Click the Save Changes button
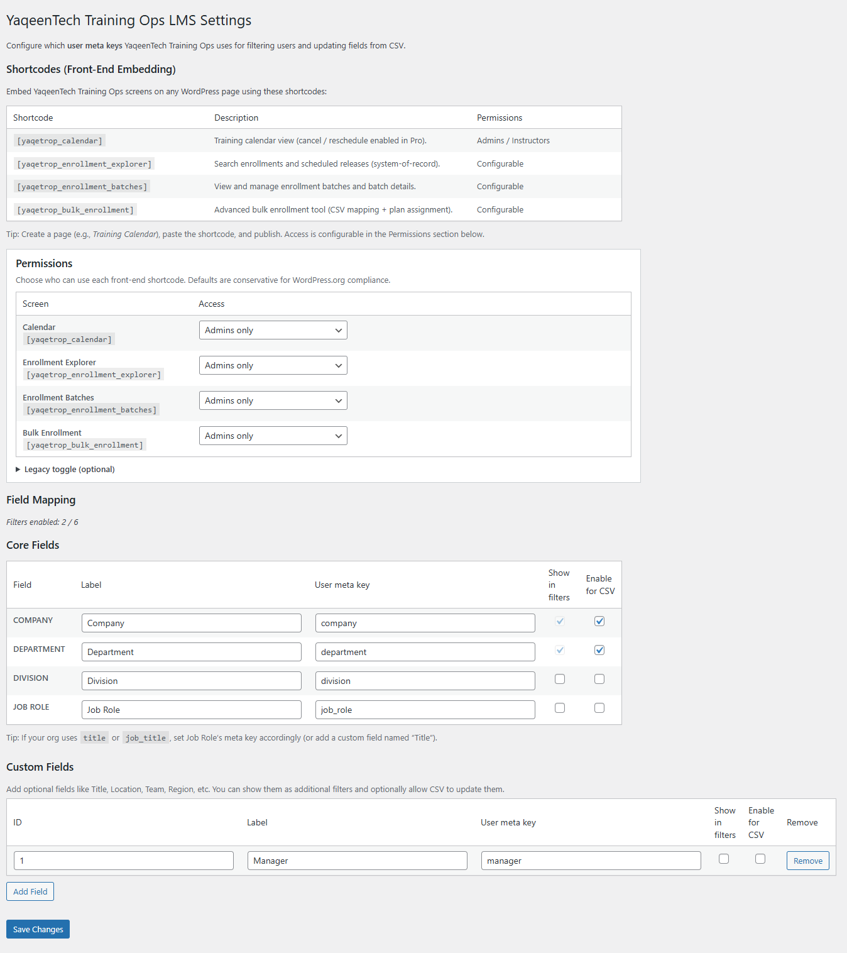The width and height of the screenshot is (847, 953). (x=37, y=928)
